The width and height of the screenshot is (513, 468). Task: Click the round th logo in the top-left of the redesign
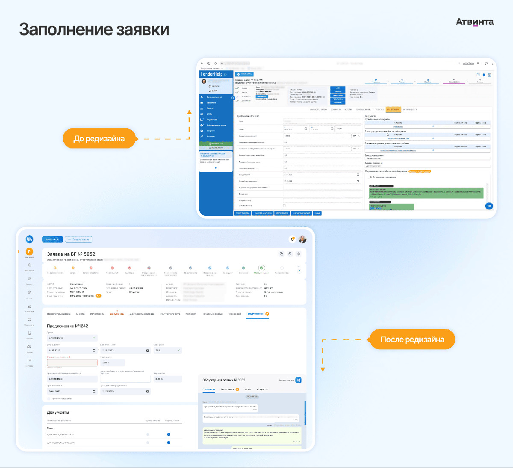click(29, 239)
